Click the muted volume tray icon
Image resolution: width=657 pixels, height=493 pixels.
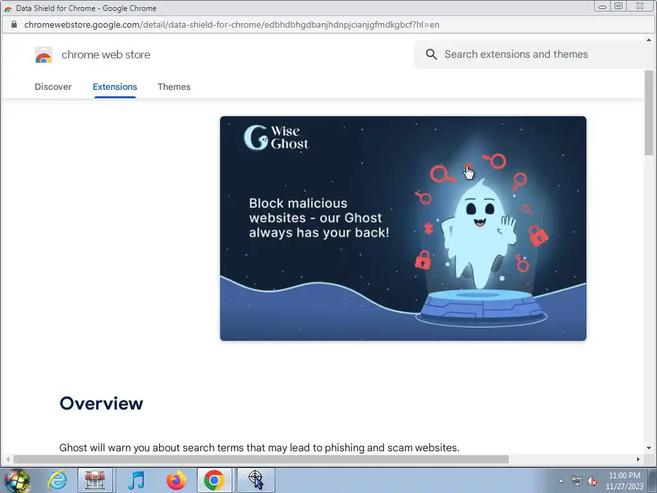coord(592,481)
